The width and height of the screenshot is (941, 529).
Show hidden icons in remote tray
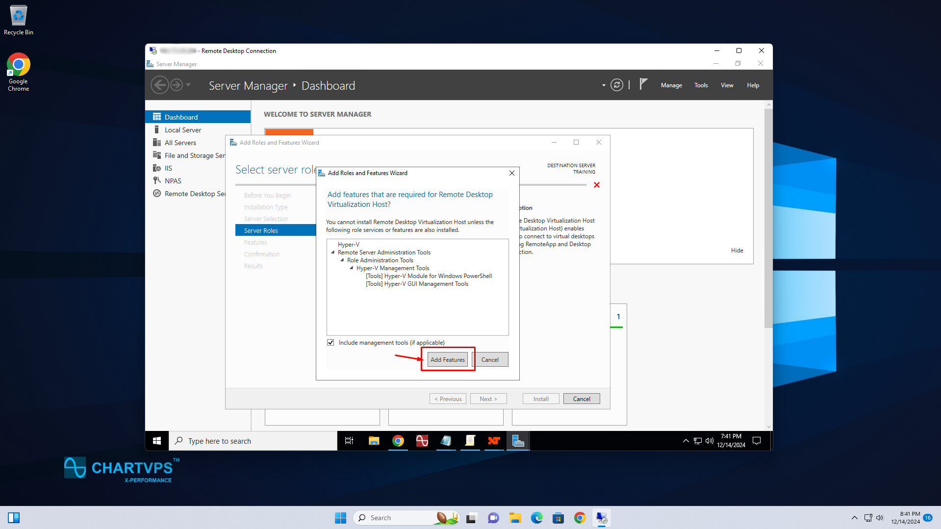click(686, 441)
